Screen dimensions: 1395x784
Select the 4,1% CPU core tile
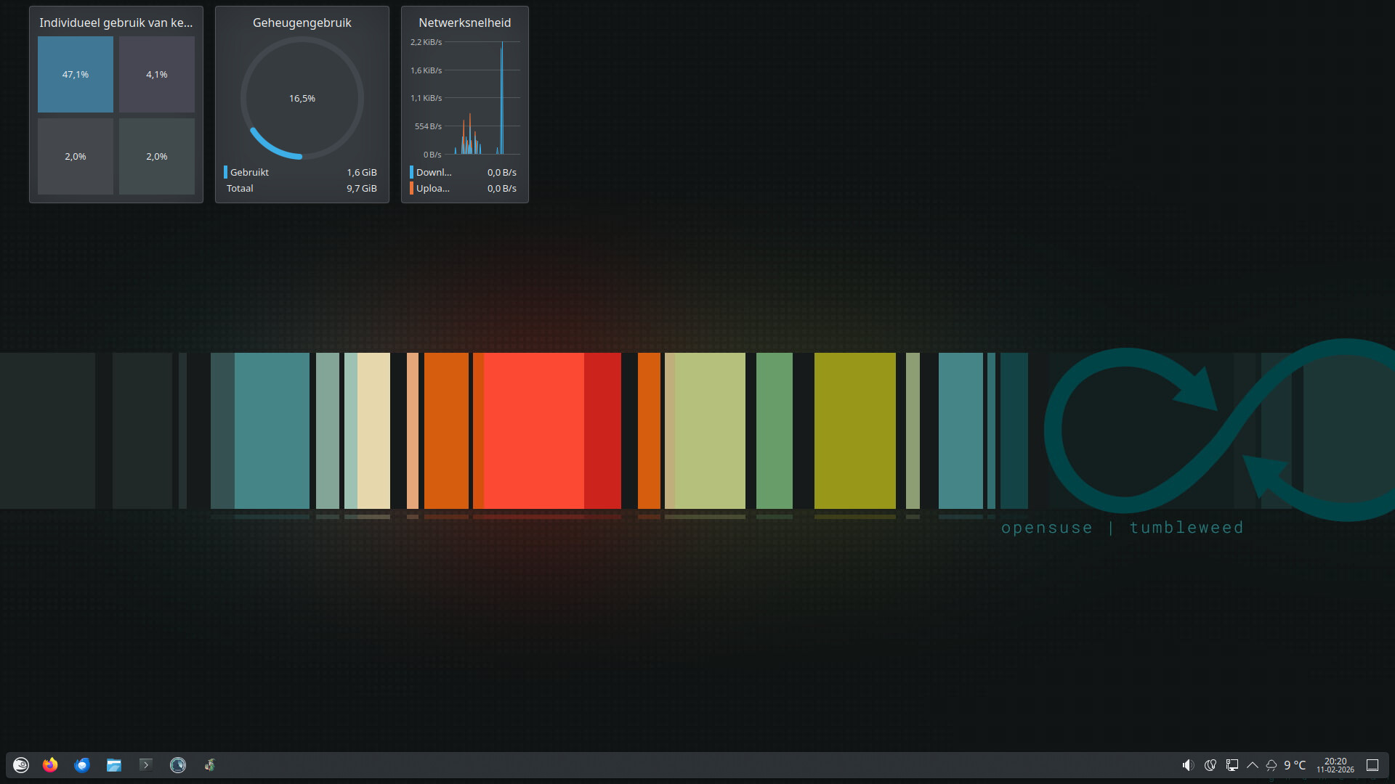157,75
